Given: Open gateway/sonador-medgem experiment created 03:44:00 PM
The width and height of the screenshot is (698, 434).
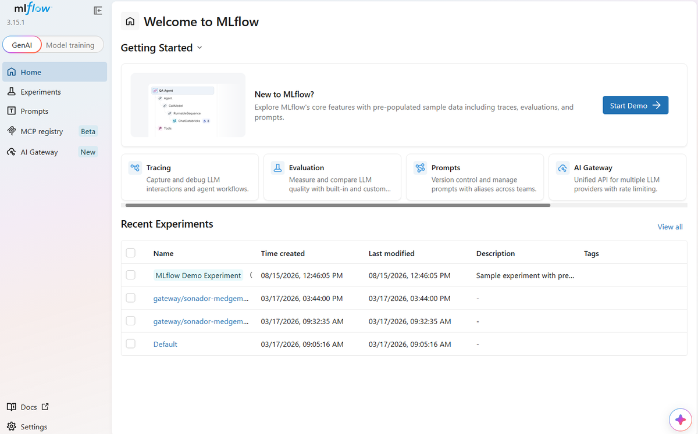Looking at the screenshot, I should 201,298.
